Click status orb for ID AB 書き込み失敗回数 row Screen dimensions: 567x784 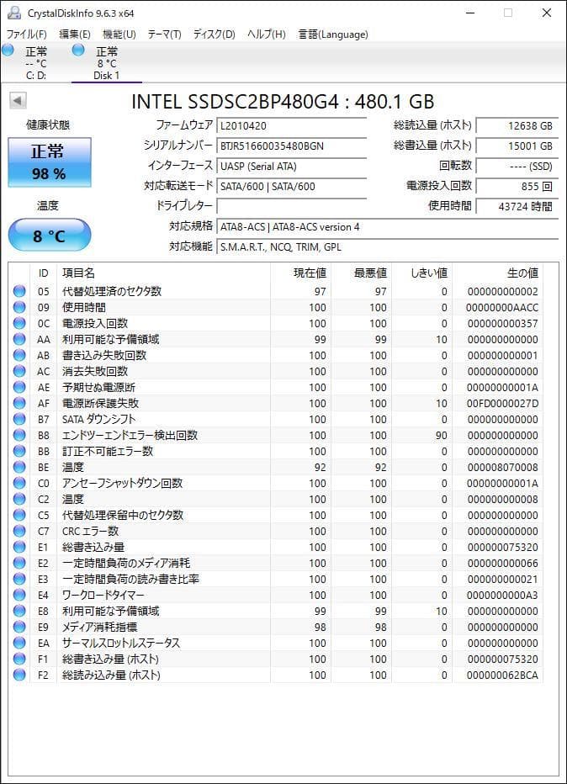click(x=19, y=355)
